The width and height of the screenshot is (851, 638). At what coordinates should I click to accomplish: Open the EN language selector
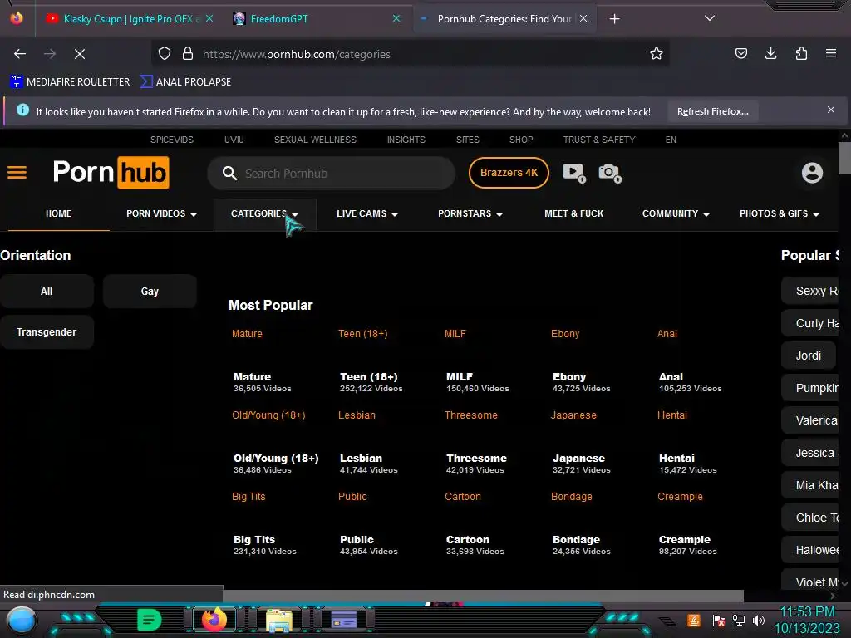click(671, 140)
